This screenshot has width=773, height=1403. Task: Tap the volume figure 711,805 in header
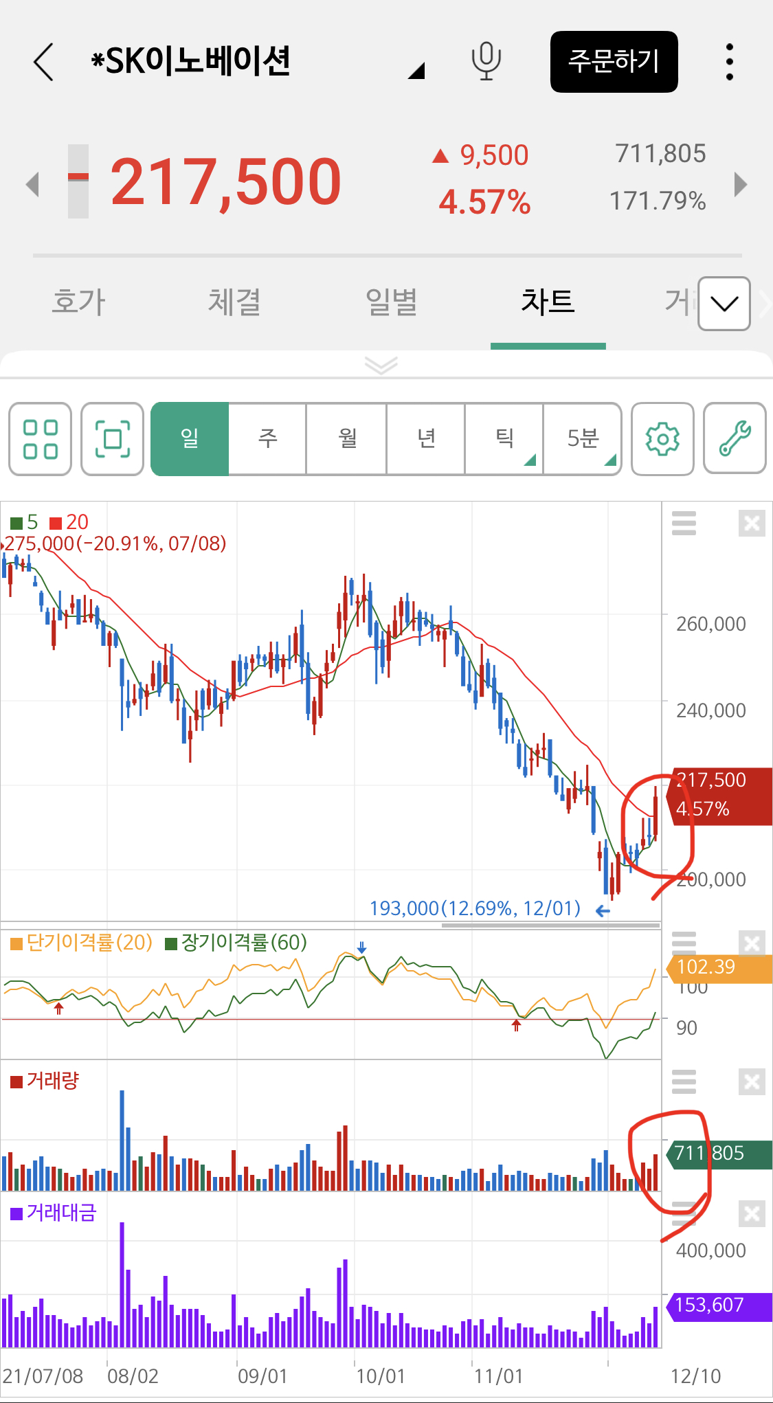pos(660,154)
